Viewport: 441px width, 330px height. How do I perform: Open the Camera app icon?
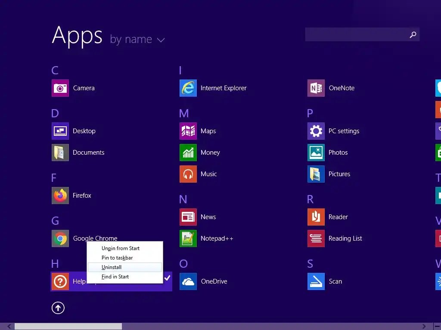point(60,88)
